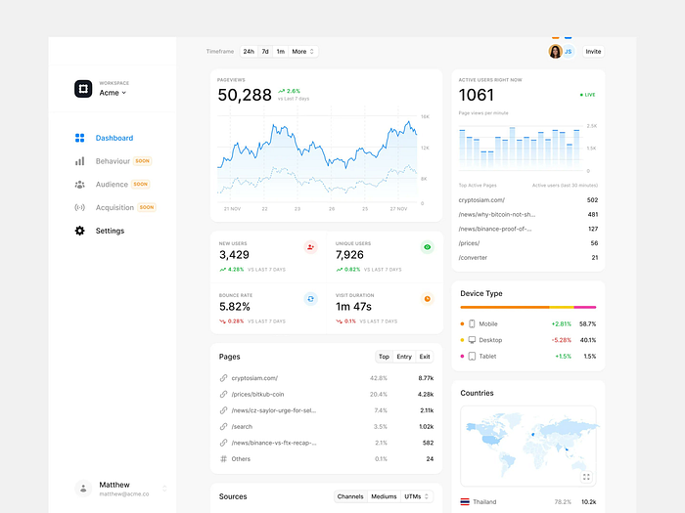This screenshot has width=685, height=513.
Task: Click the pink Tablet segment of device bar
Action: click(585, 307)
